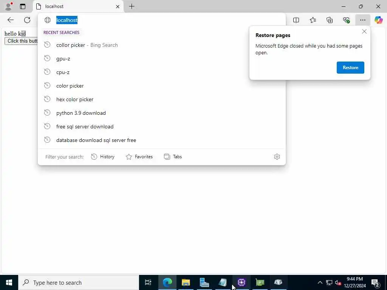Choose 'database download sql server free' suggestion
This screenshot has width=387, height=290.
coord(162,140)
